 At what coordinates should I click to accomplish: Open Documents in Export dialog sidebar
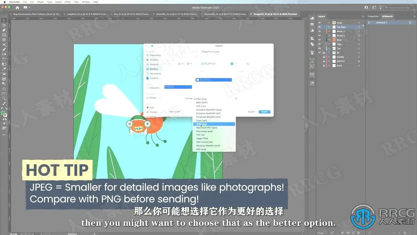(154, 73)
